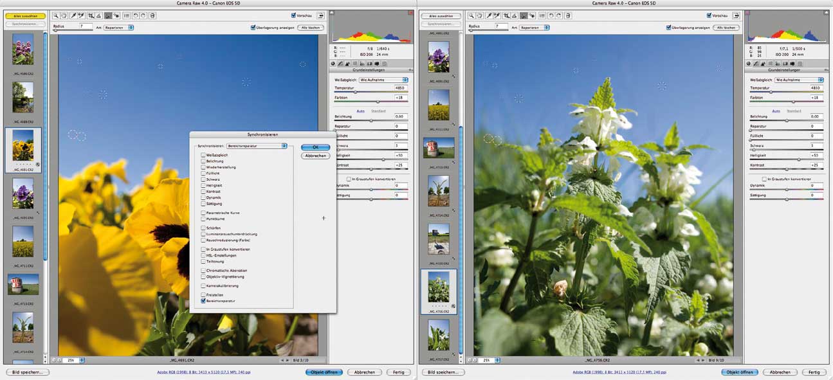
Task: Open the Synchronisieren preset dropdown in dialog
Action: tap(257, 146)
